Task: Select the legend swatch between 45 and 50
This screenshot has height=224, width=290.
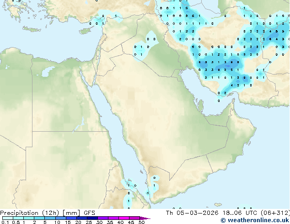Action: click(134, 218)
